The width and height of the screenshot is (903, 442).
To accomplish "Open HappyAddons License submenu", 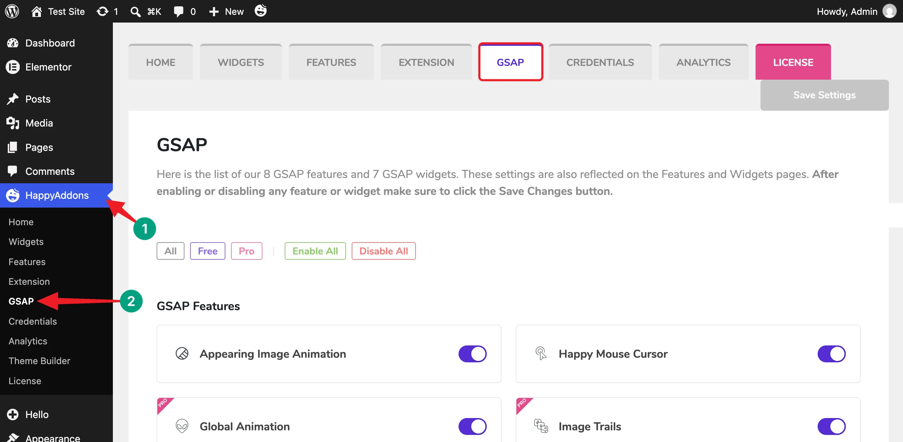I will coord(25,381).
